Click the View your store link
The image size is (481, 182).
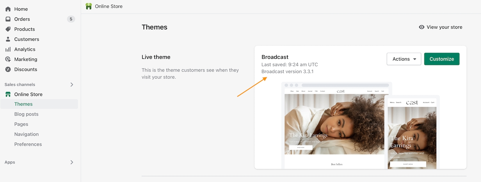[444, 27]
